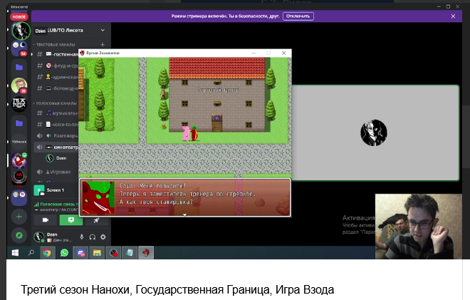The height and width of the screenshot is (300, 470).
Task: Minimize the Discord window
Action: click(x=439, y=6)
